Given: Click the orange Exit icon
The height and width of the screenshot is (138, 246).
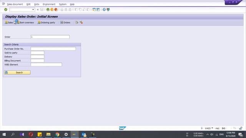Looking at the screenshot, I should click(x=52, y=10).
